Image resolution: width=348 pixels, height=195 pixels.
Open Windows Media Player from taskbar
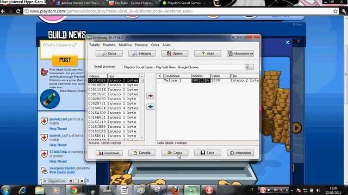point(56,190)
